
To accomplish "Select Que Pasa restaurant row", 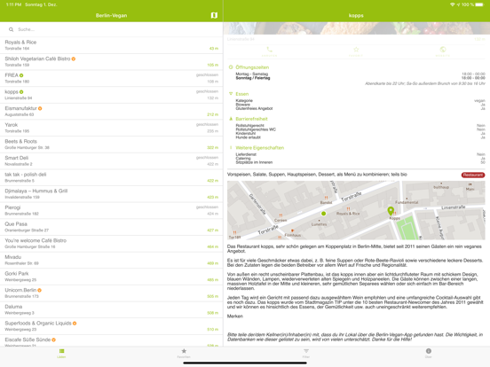I will tap(111, 227).
